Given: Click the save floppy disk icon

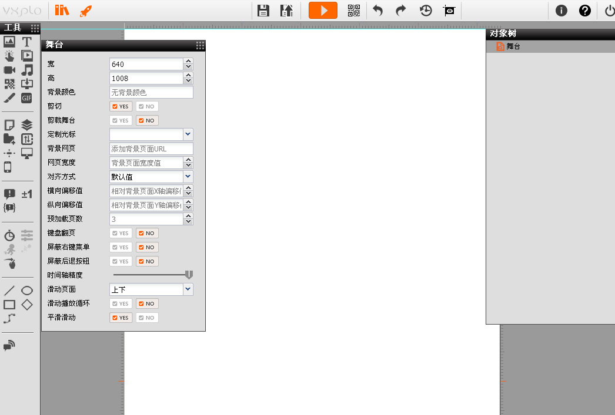Looking at the screenshot, I should coord(263,10).
